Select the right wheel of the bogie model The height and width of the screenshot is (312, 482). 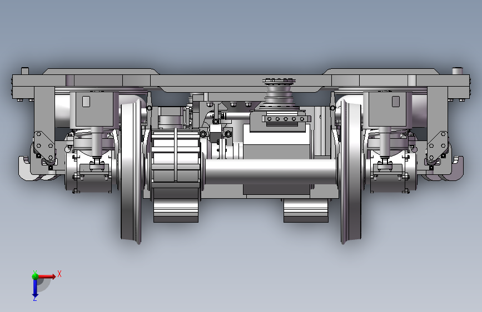coord(351,173)
